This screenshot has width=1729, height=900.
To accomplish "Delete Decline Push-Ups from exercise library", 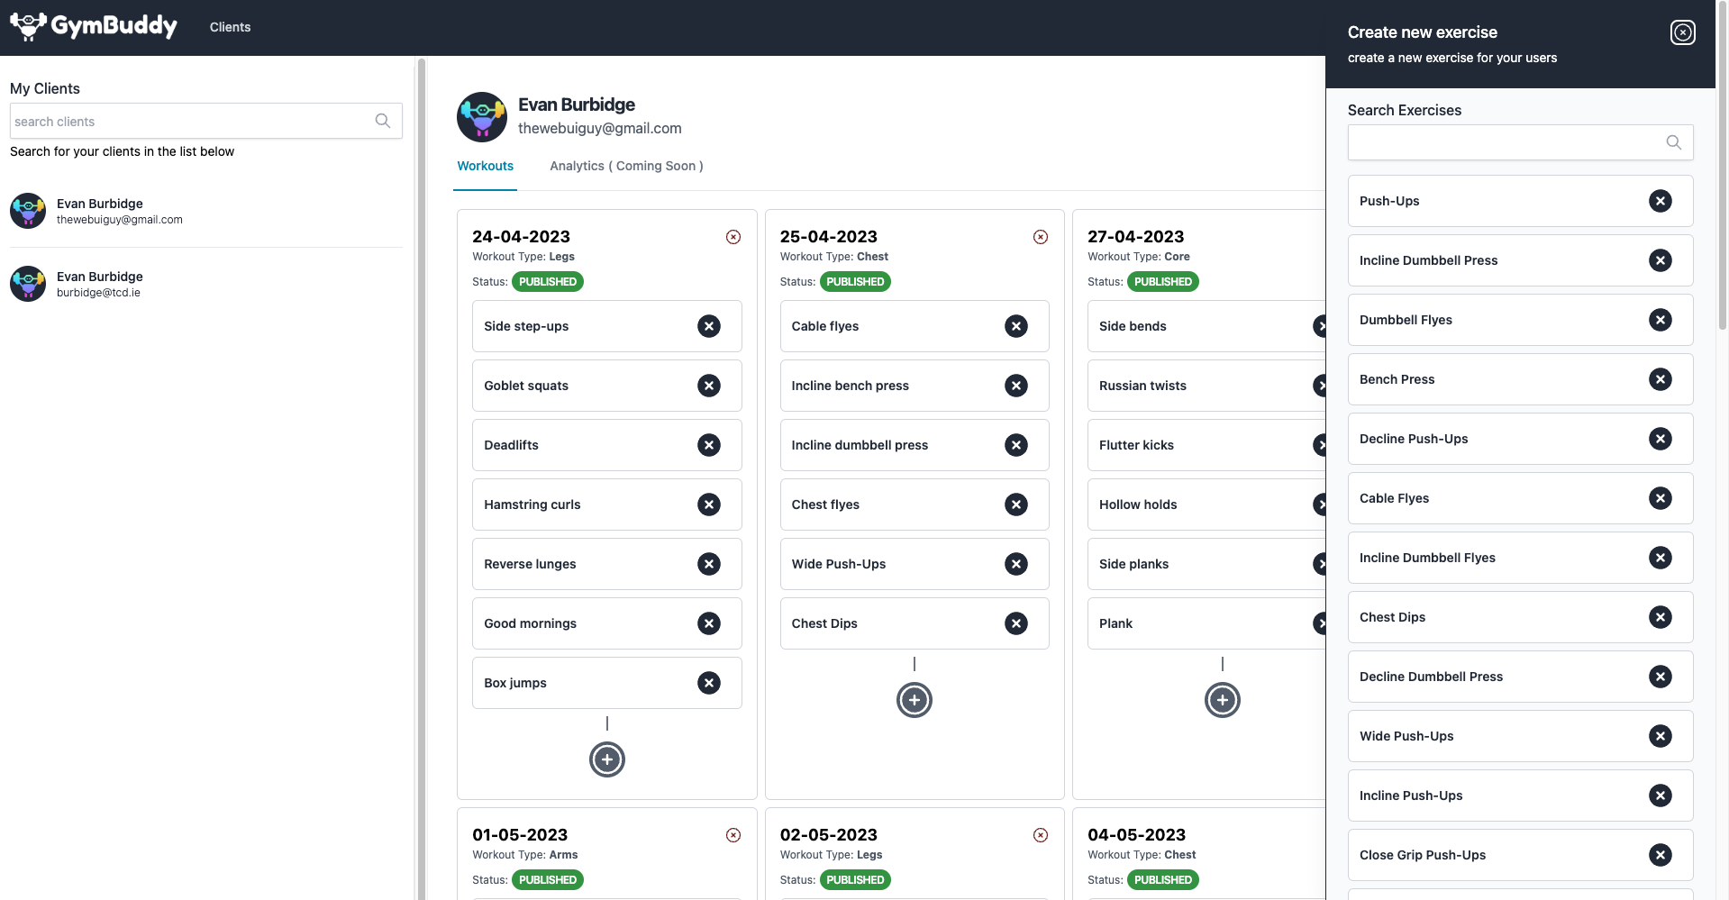I will tap(1661, 439).
